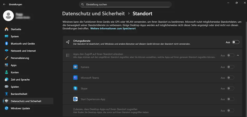Click the Barrierefreiheit accessibility icon
Image resolution: width=247 pixels, height=117 pixels.
[x=6, y=94]
